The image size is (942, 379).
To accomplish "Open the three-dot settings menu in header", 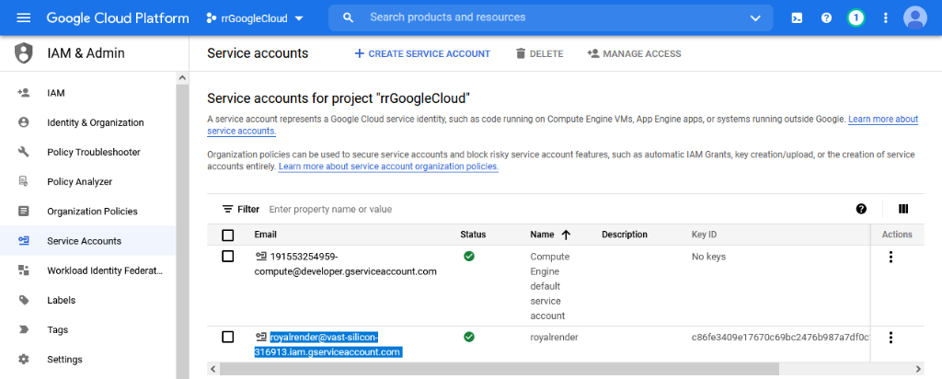I will 885,18.
